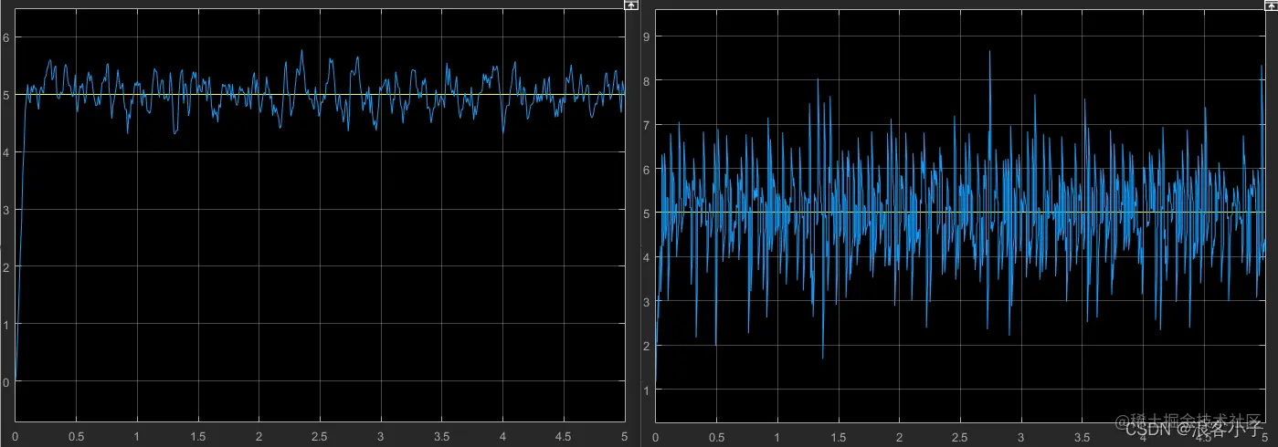Click x-axis tick label 1.5 on right scope

tap(838, 439)
